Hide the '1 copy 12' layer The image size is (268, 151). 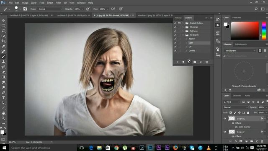coord(225,118)
